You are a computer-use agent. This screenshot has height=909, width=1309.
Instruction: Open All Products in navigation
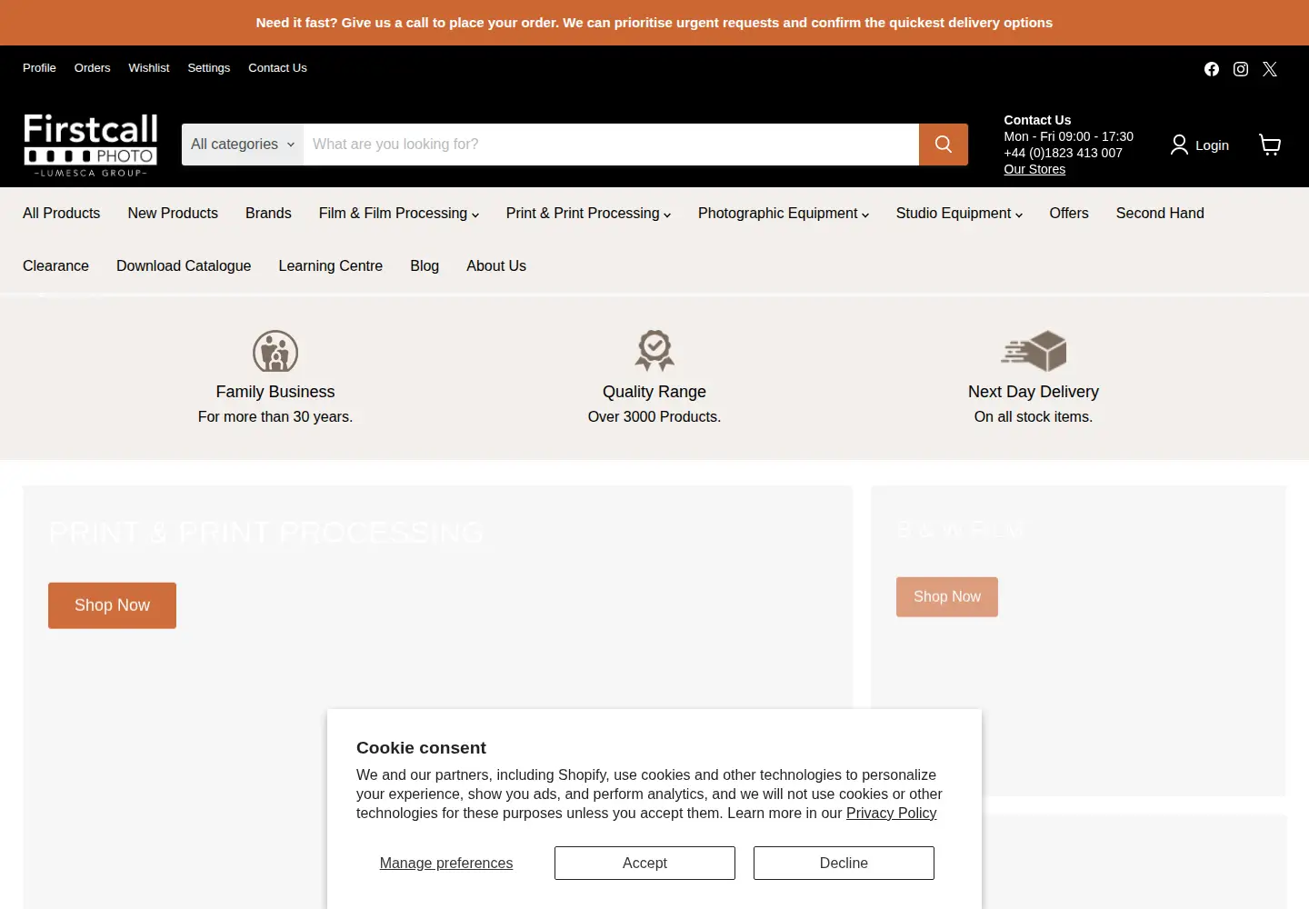[x=62, y=214]
